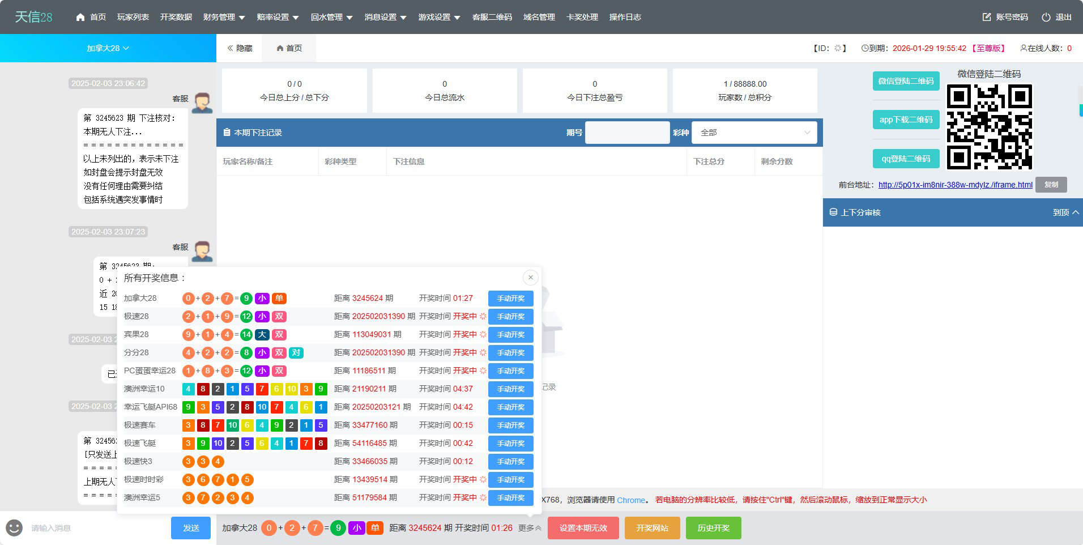This screenshot has width=1083, height=545.
Task: Switch to the 首页 tab
Action: (289, 48)
